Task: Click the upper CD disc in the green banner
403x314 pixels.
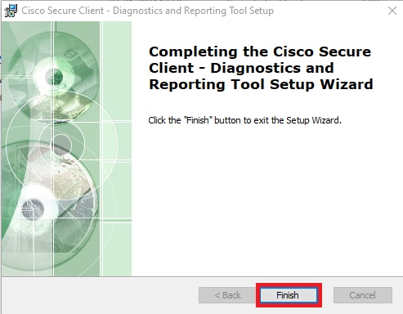Action: point(53,76)
